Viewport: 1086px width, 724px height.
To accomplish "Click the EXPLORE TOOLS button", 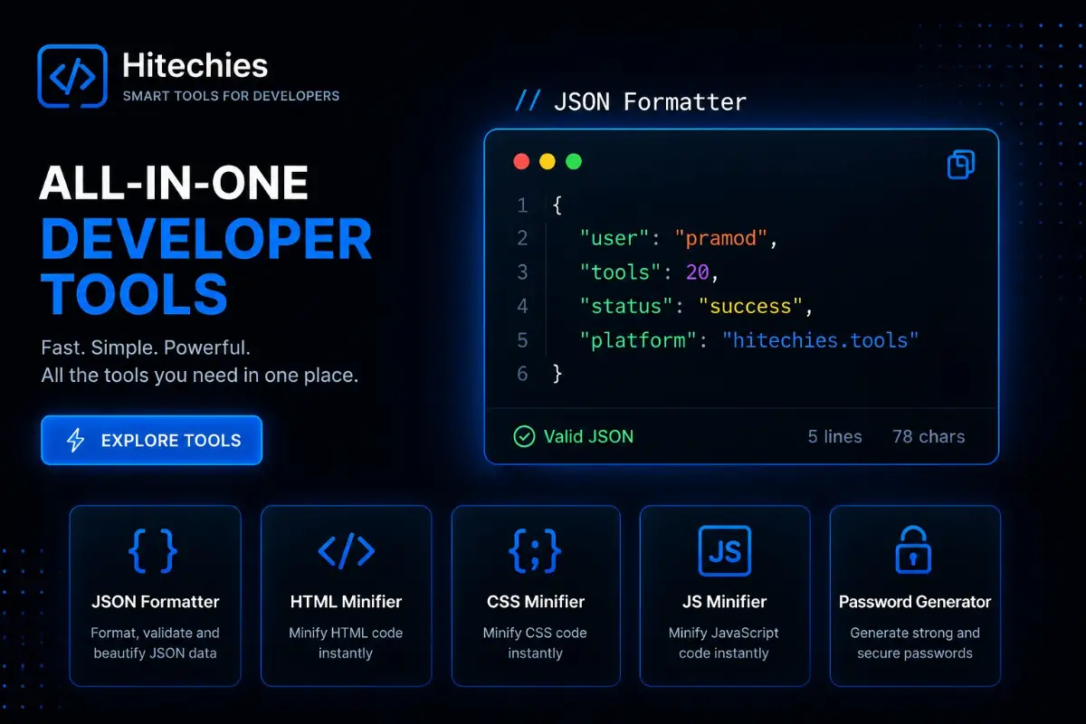I will click(152, 441).
